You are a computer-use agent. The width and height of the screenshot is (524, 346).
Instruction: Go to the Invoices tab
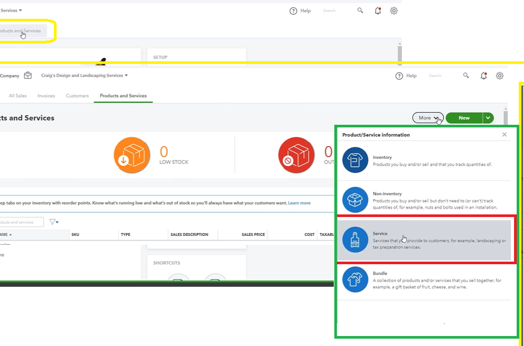(x=46, y=96)
